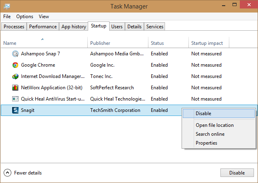Screen dimensions: 258x183
Task: Switch to the Details tab
Action: pos(134,27)
